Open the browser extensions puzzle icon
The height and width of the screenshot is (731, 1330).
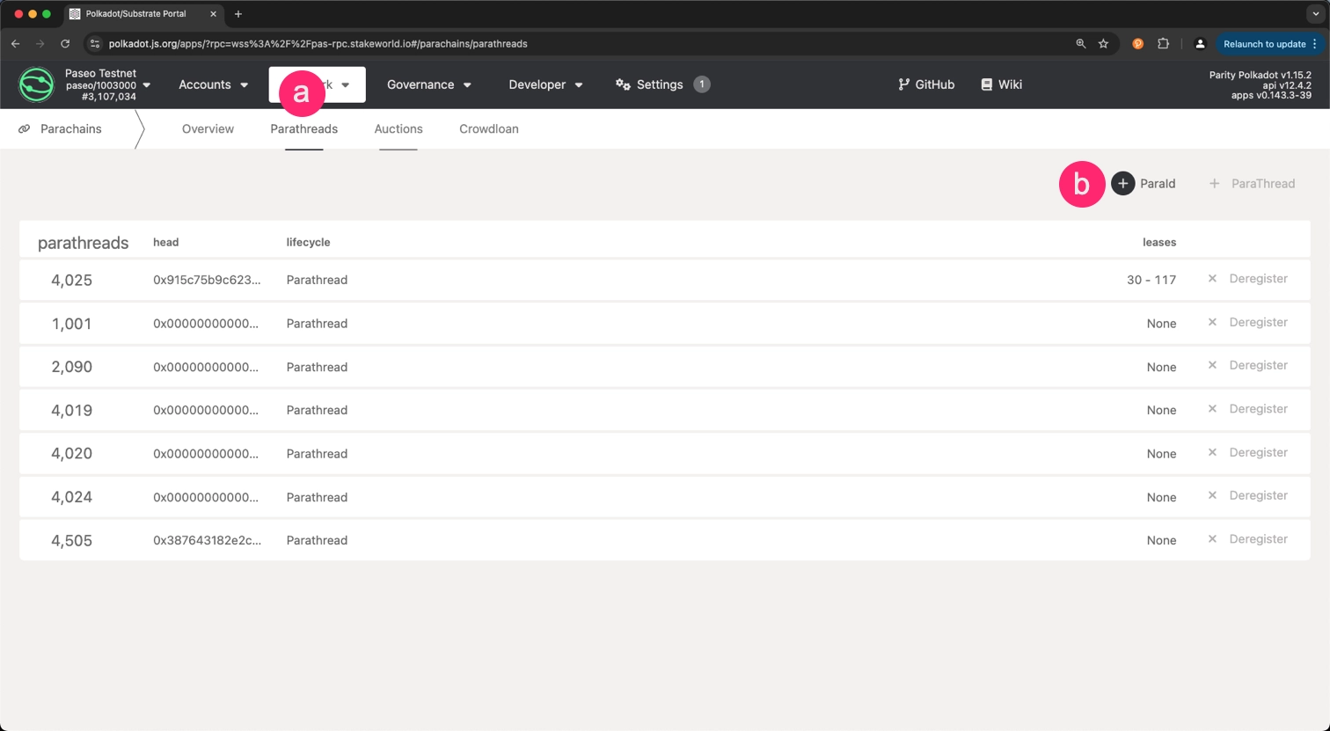pyautogui.click(x=1163, y=44)
